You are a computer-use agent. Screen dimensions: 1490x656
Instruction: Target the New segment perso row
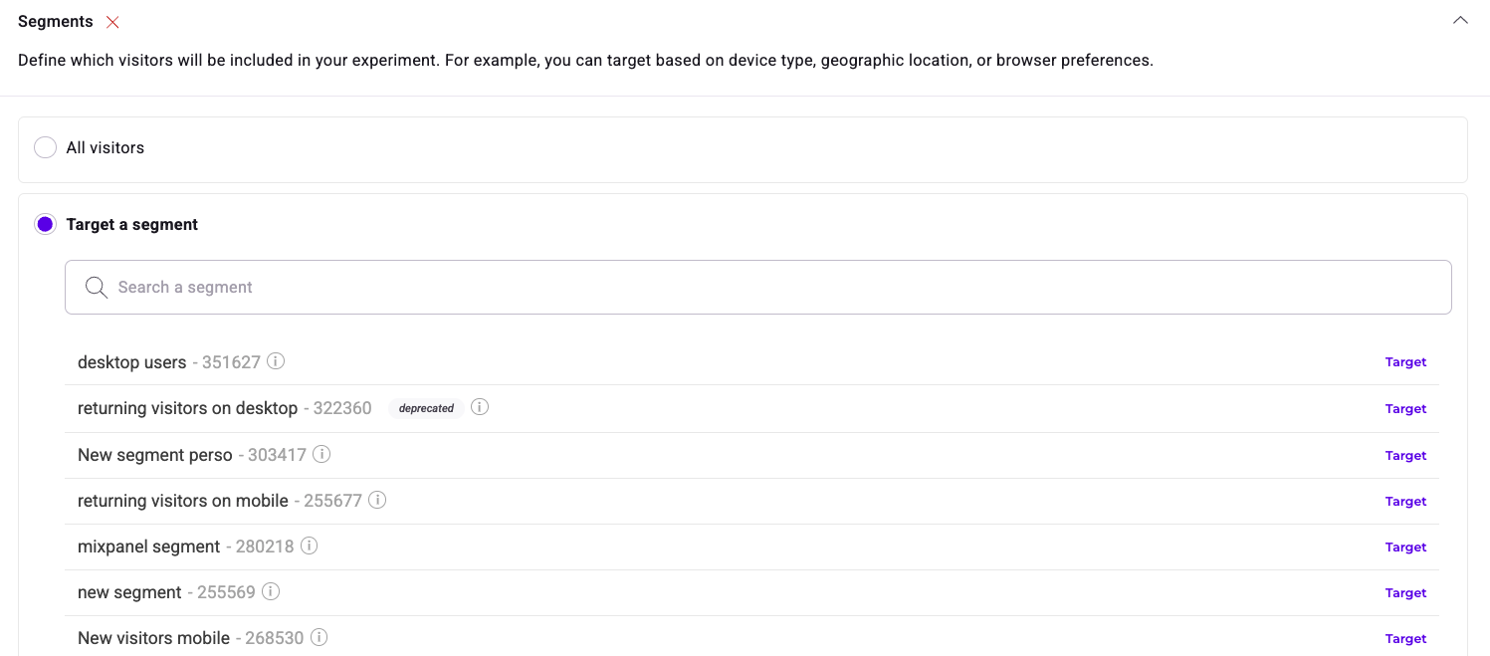1405,456
